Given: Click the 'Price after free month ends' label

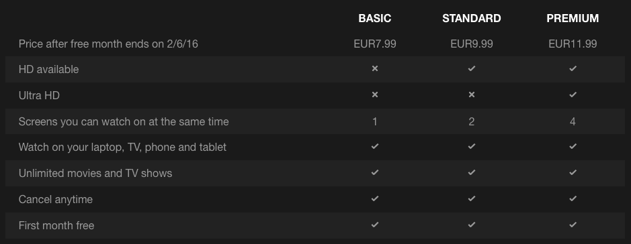Looking at the screenshot, I should pos(108,44).
